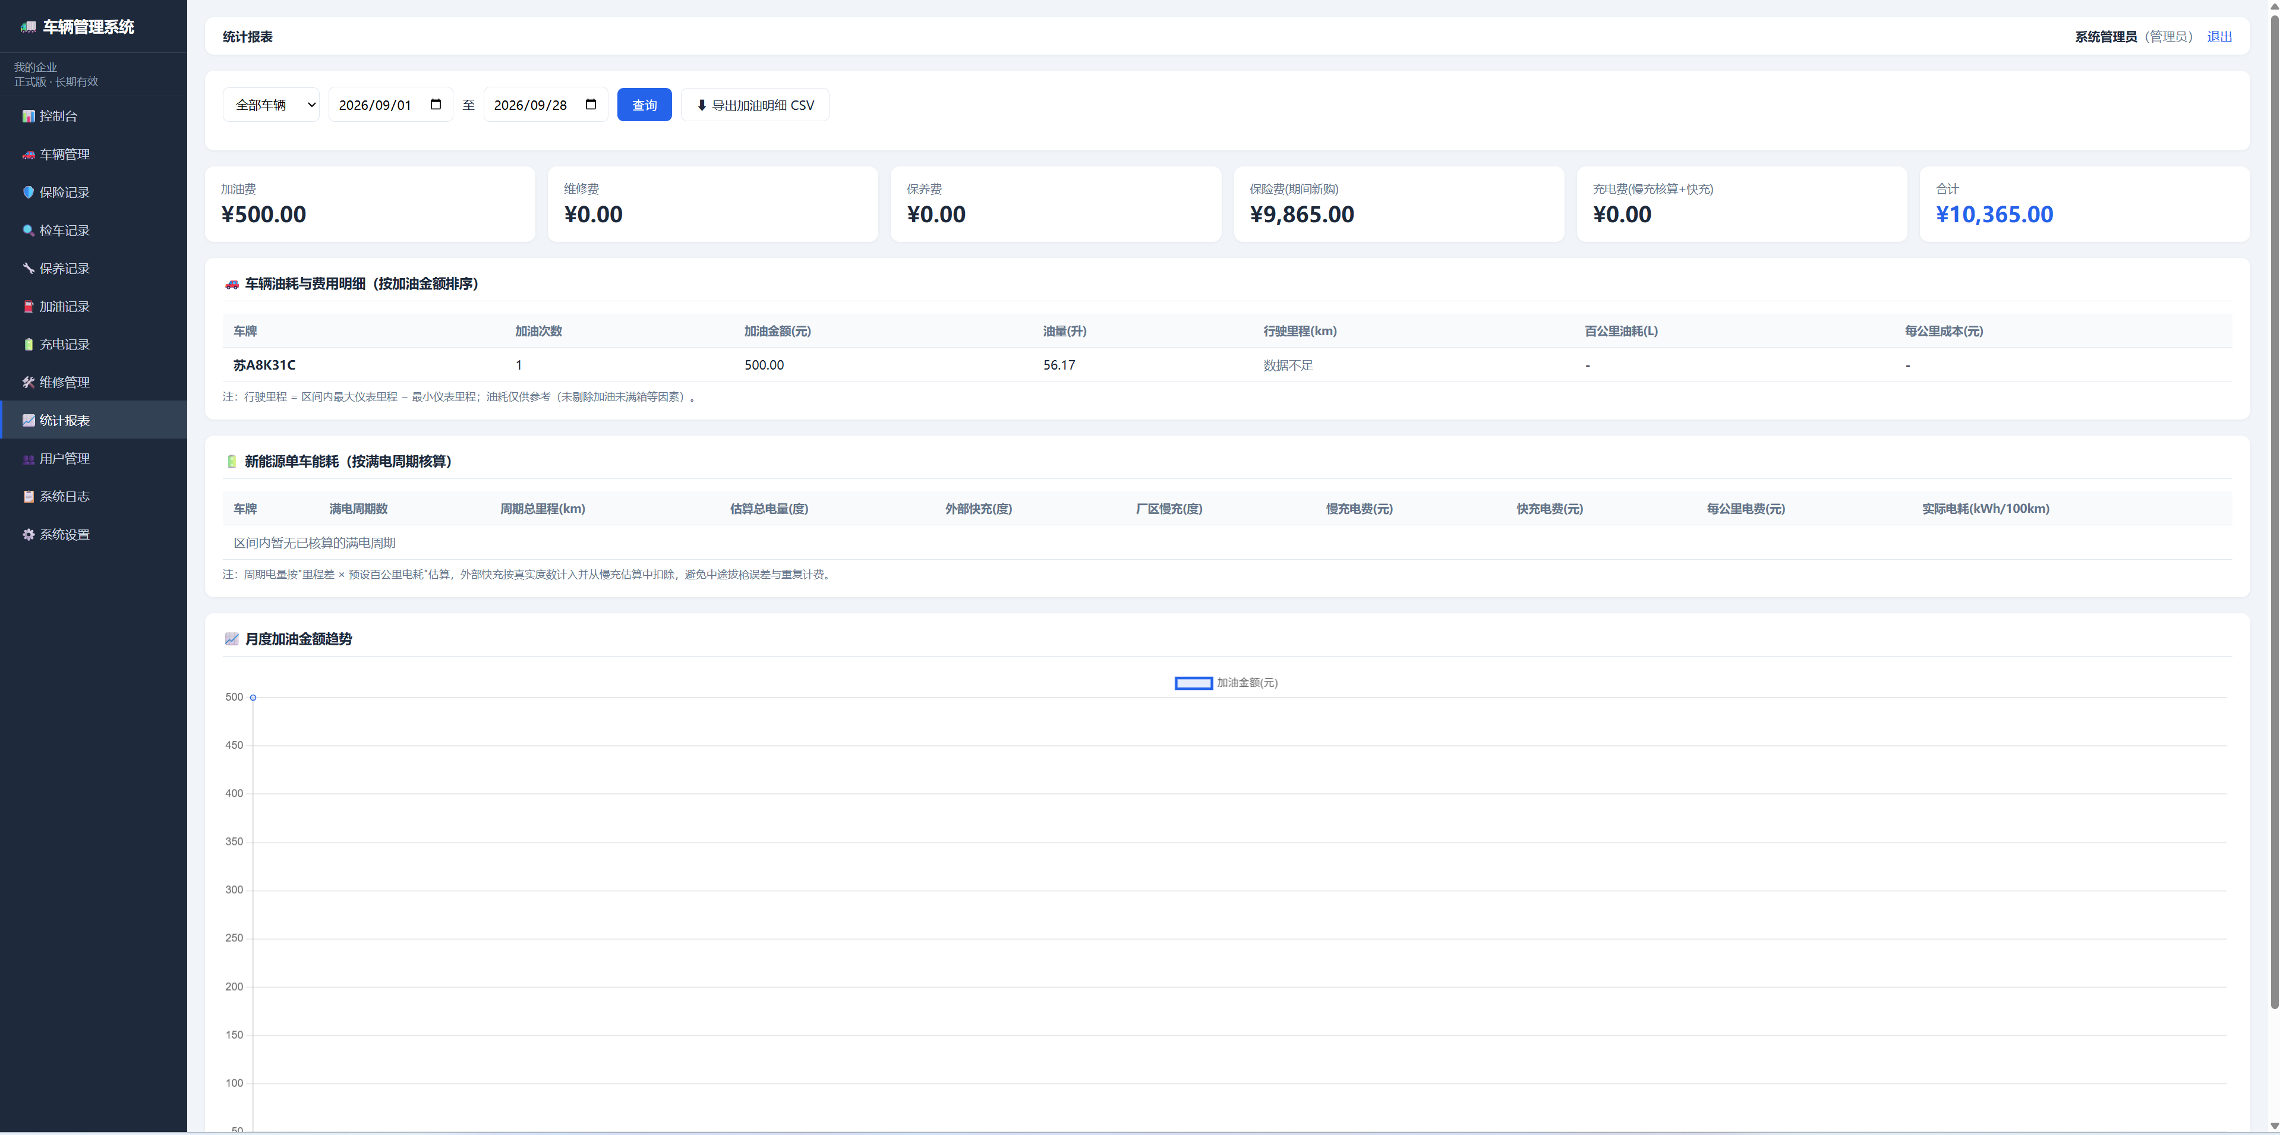2280x1135 pixels.
Task: Open the 控制台 menu item
Action: click(x=94, y=116)
